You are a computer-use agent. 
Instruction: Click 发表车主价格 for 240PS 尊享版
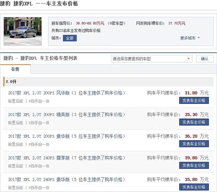(x=194, y=165)
